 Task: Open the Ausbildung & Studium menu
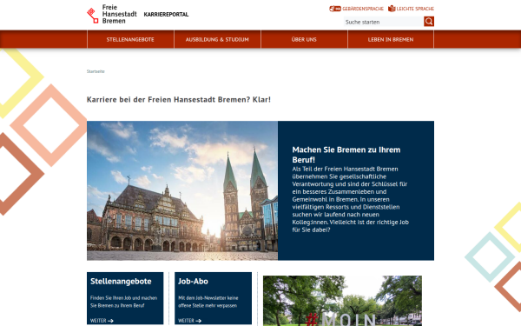tap(217, 39)
